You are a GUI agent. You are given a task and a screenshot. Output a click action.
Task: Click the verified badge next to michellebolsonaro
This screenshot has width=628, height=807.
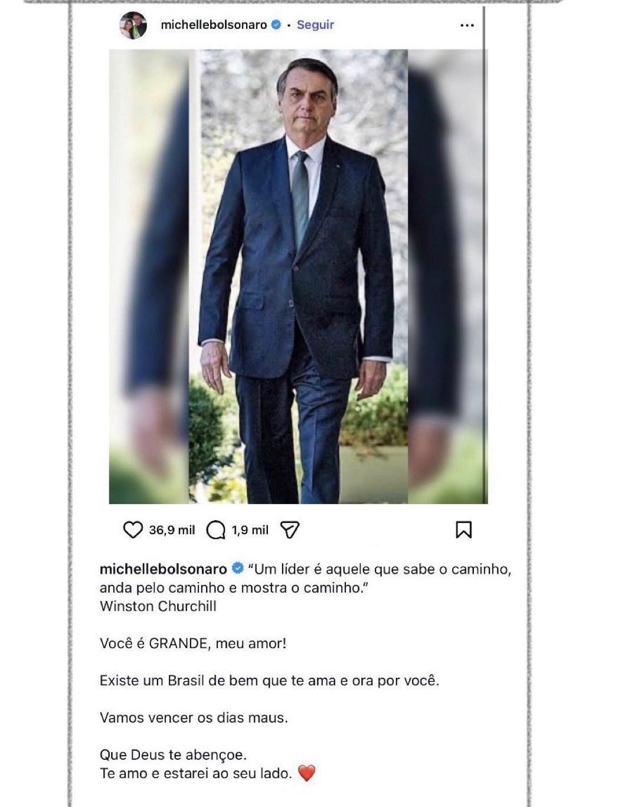(x=273, y=25)
